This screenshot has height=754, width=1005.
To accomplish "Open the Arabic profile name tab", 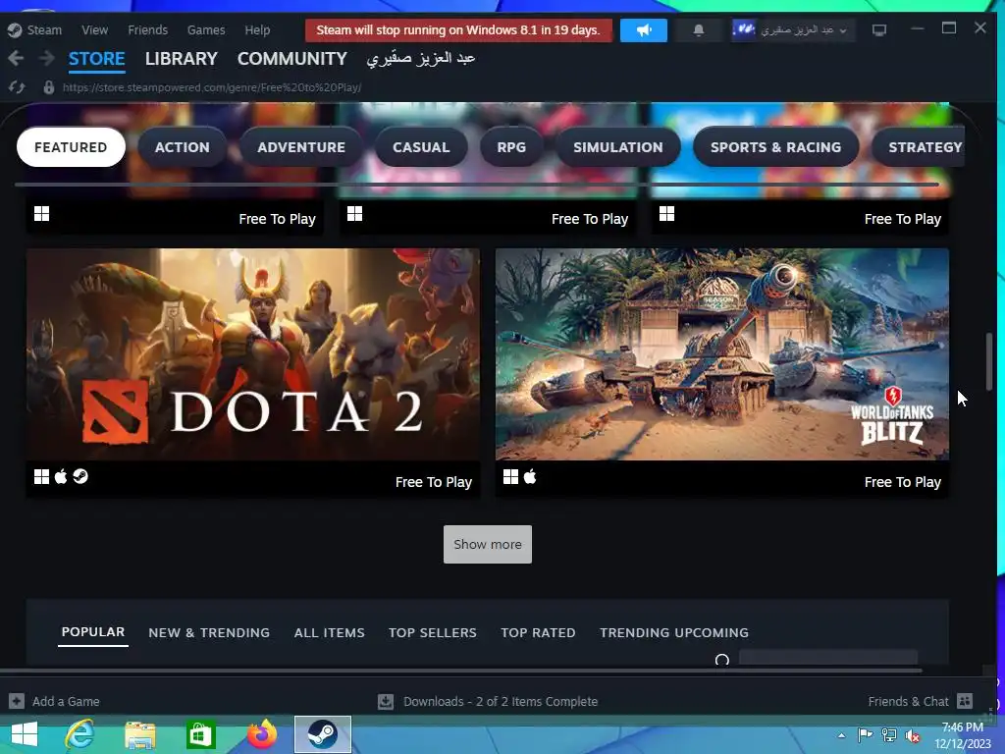I will click(x=420, y=59).
